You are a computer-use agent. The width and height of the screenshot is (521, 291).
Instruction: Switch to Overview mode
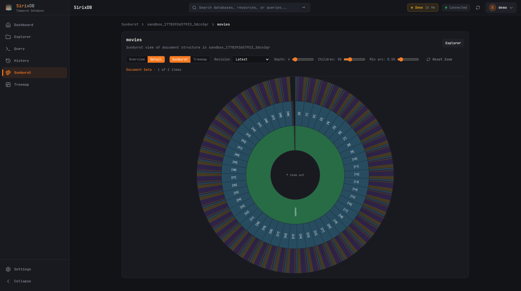(137, 59)
